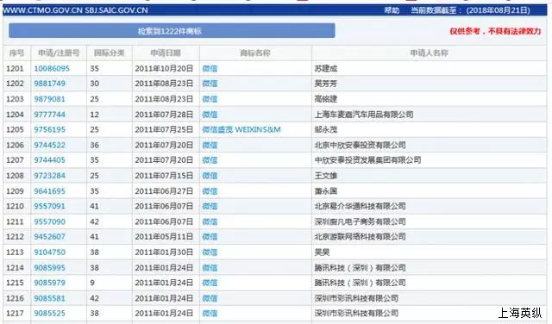Select applicant 腾讯科技（深圳）有限公司 in row 1214

point(360,268)
